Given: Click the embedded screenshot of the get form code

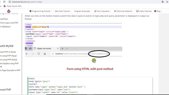Looking at the screenshot, I should (x=73, y=40).
